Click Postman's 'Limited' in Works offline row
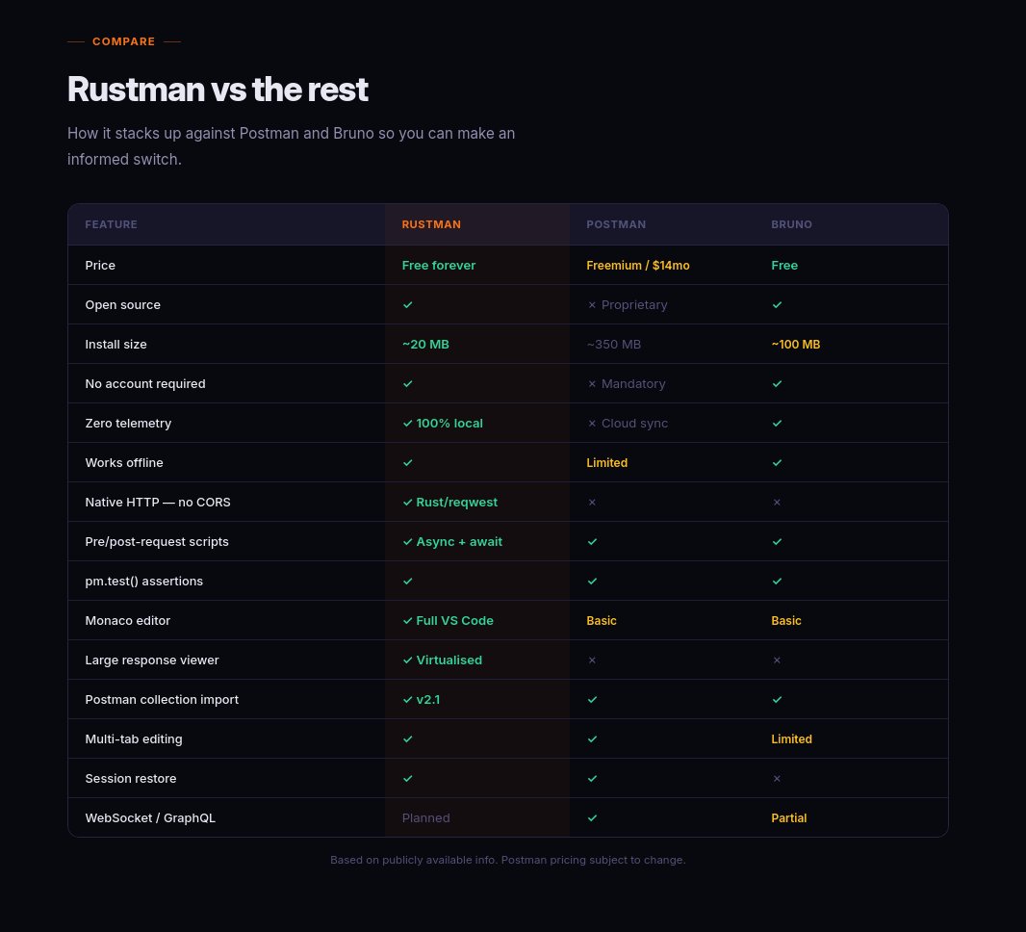 (x=606, y=463)
